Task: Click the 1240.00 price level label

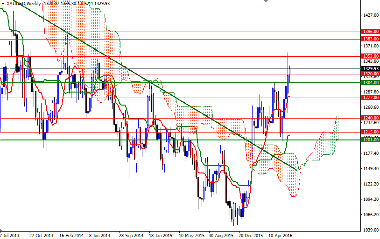Action: [x=370, y=118]
